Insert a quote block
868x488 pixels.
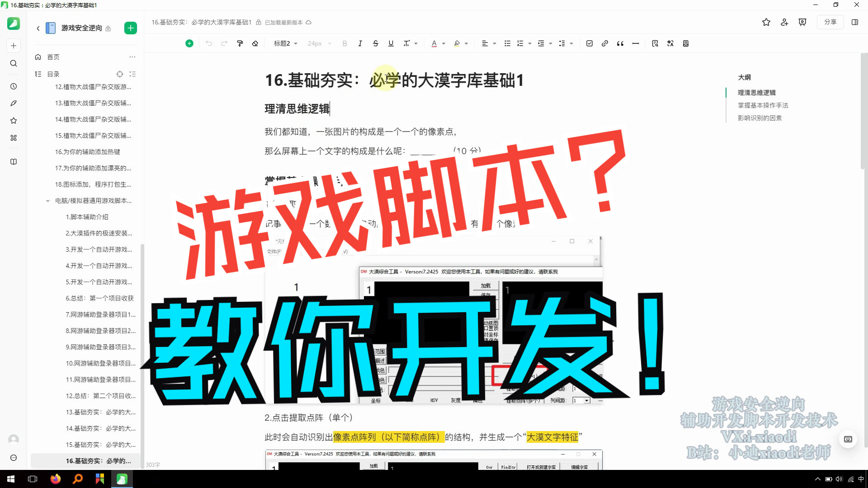point(620,43)
